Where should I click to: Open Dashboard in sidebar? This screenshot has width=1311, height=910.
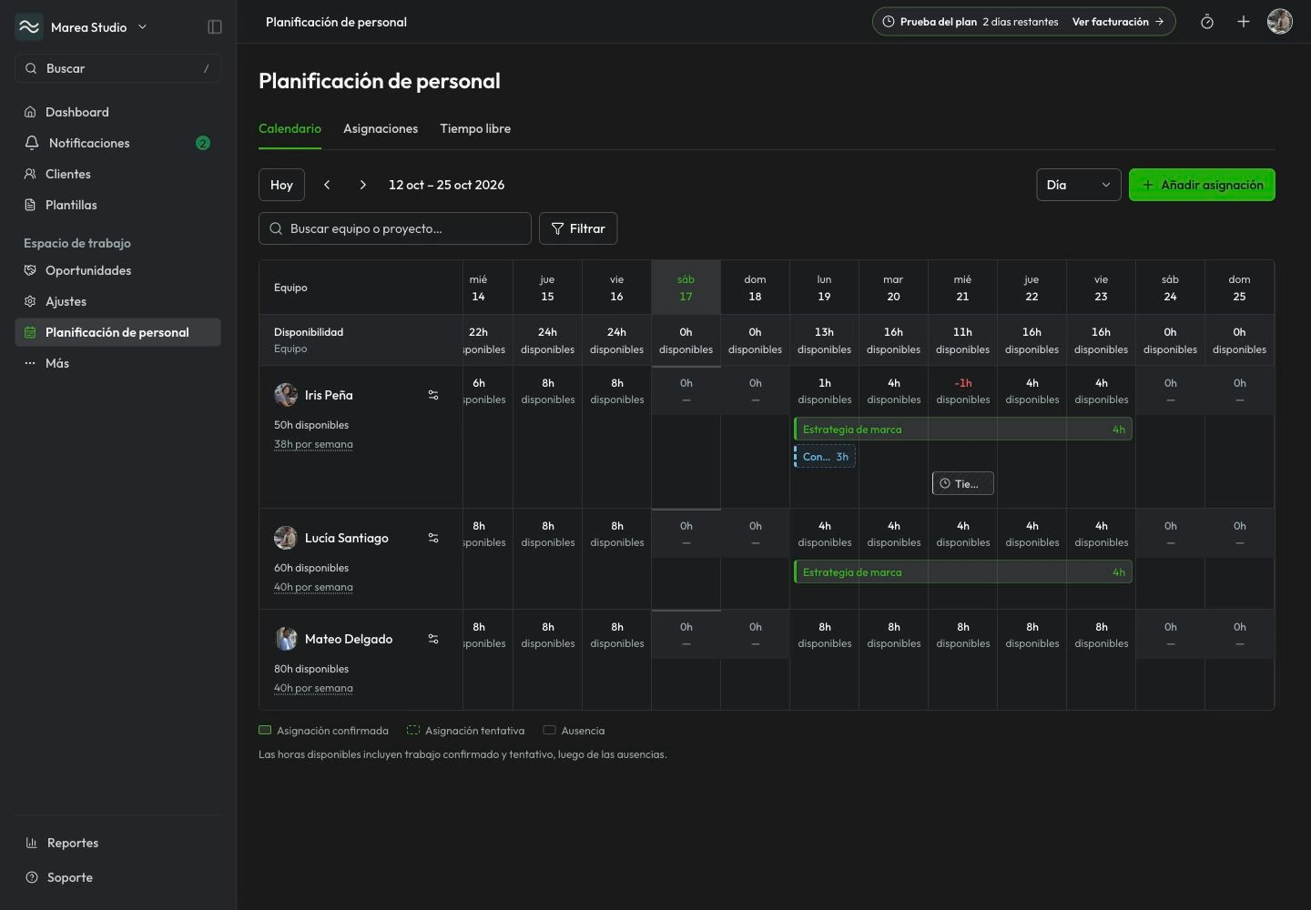117,112
